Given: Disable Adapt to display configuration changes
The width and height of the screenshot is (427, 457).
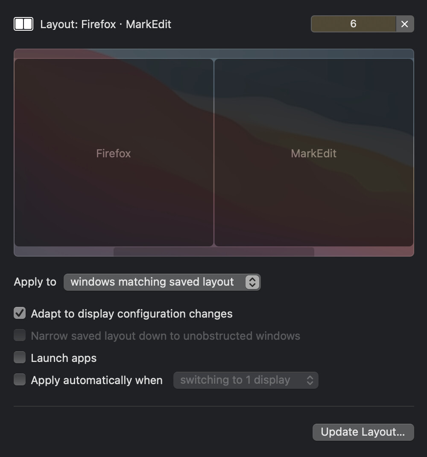Looking at the screenshot, I should 20,313.
